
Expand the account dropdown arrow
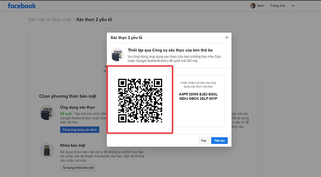(293, 6)
